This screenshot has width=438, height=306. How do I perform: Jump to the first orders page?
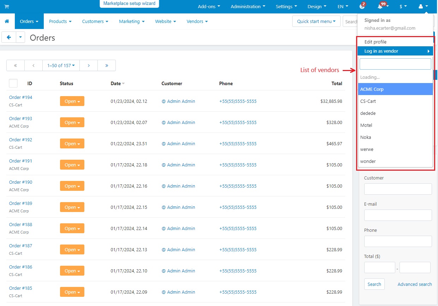click(x=16, y=65)
